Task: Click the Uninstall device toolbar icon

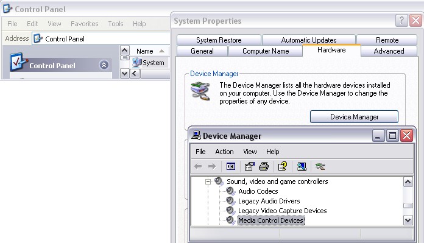Action: tap(320, 166)
